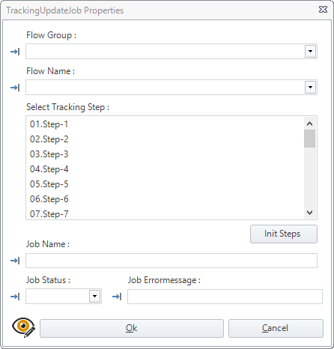Click the step list scroll up arrow
Screen dimensions: 334x349
point(309,124)
